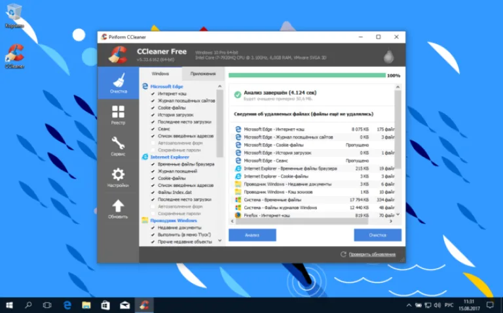The width and height of the screenshot is (503, 313).
Task: Click the green 100% progress bar
Action: tap(307, 76)
